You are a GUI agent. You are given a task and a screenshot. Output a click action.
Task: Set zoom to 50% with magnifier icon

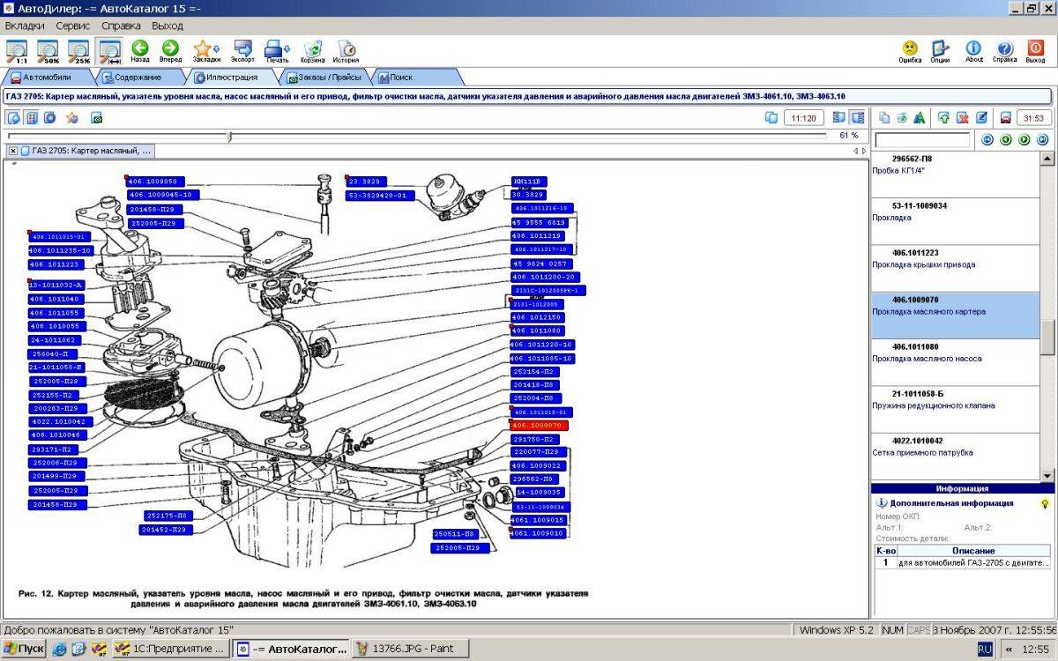coord(48,51)
